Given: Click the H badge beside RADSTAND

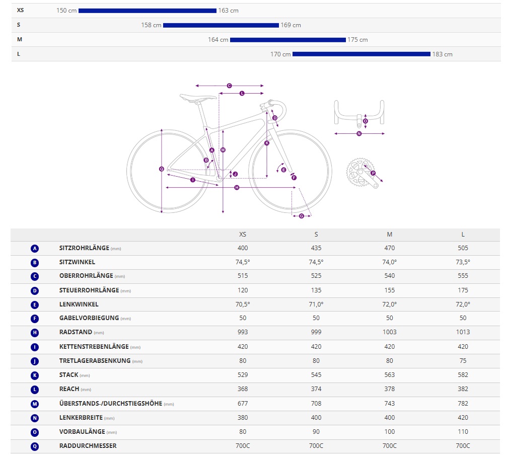Looking at the screenshot, I should pos(35,332).
